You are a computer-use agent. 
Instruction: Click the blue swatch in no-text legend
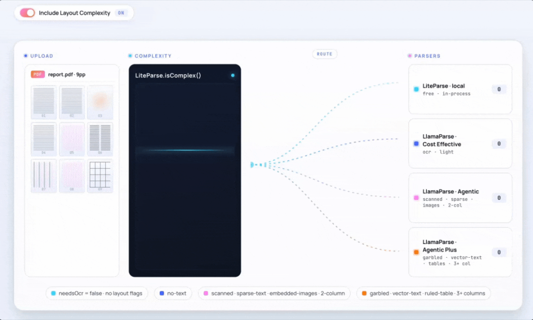[x=162, y=293]
